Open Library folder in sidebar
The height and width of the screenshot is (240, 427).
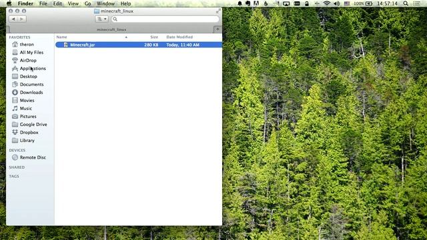pos(27,141)
